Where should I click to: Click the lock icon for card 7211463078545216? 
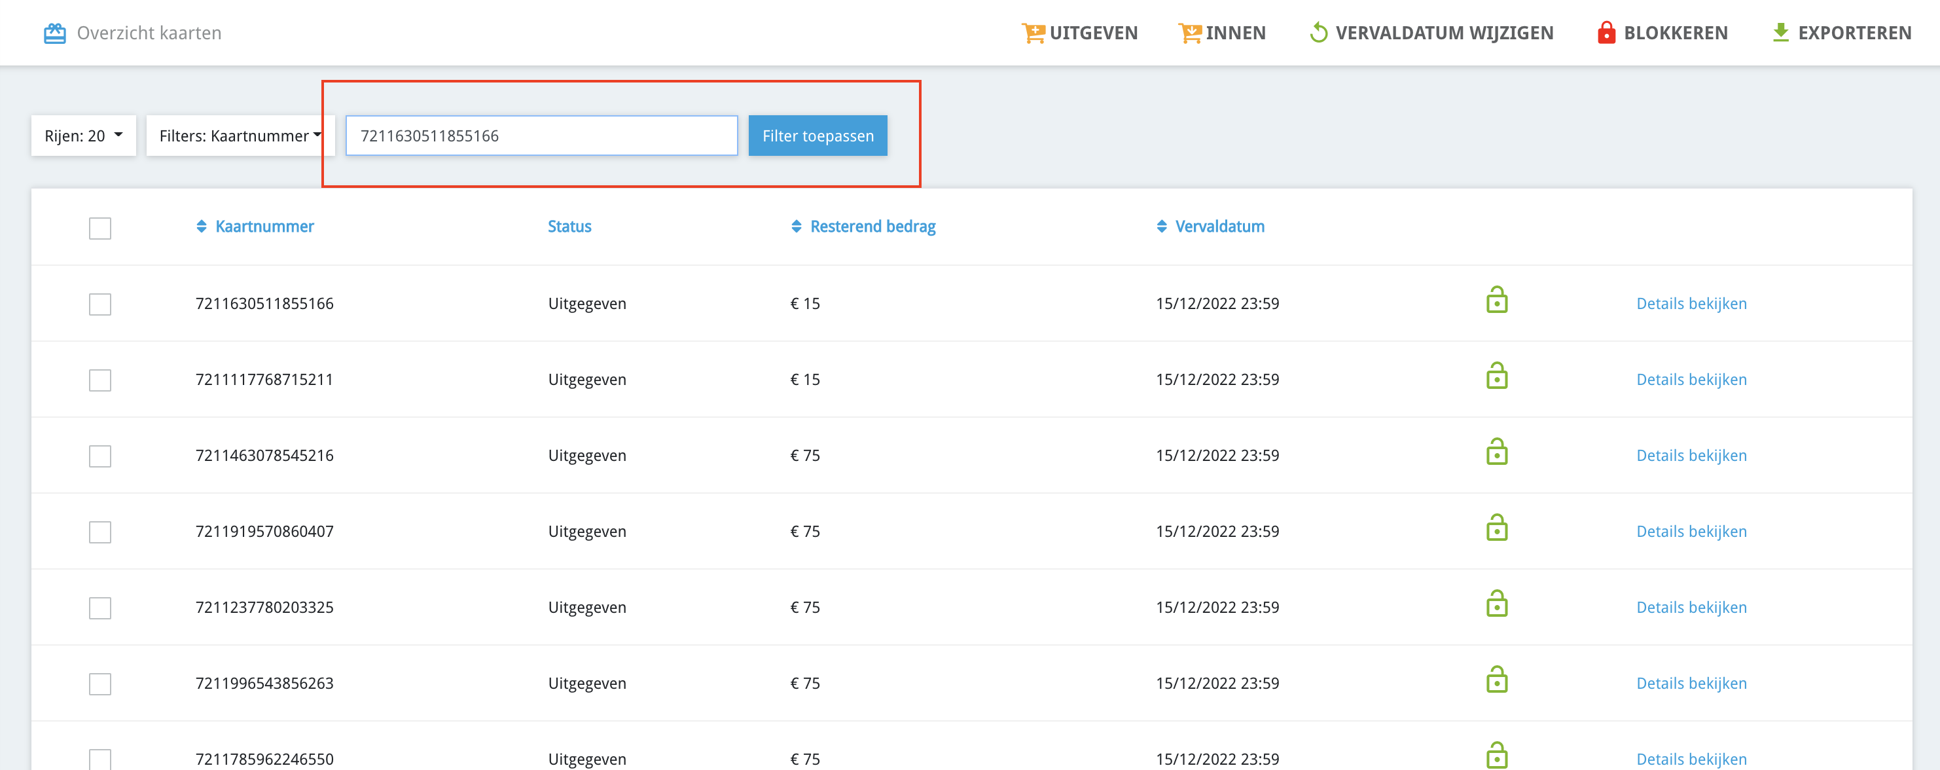[1496, 453]
